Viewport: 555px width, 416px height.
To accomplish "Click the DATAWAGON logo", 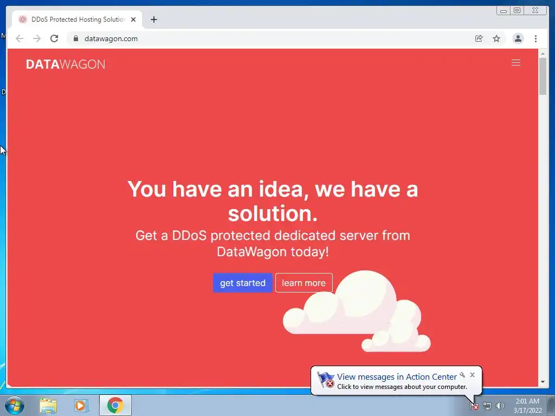I will point(66,64).
